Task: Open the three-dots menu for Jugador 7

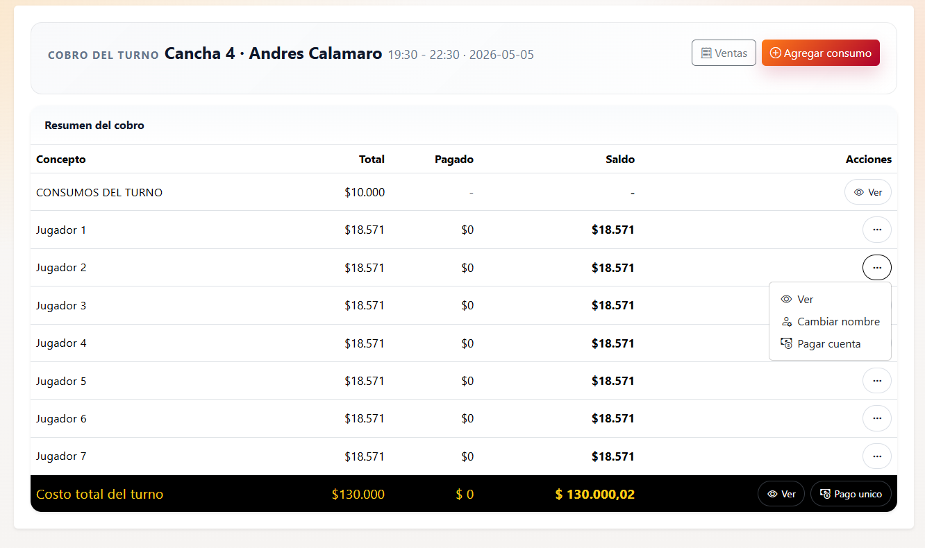Action: pos(877,456)
